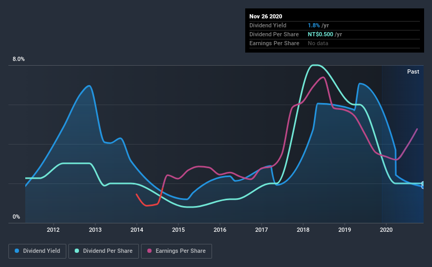Click the 2016 x-axis label
Image resolution: width=432 pixels, height=267 pixels.
(220, 230)
